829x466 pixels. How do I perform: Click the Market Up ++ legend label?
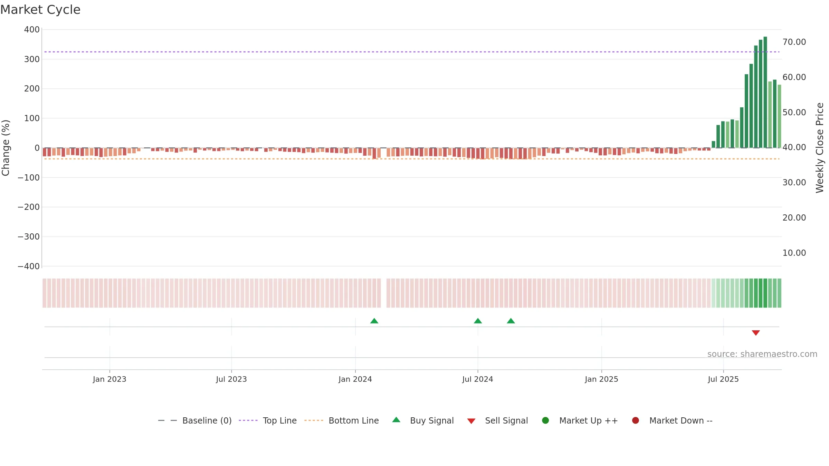point(589,420)
